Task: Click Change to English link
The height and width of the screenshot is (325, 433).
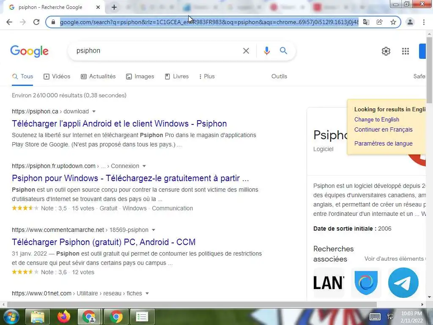Action: tap(377, 120)
